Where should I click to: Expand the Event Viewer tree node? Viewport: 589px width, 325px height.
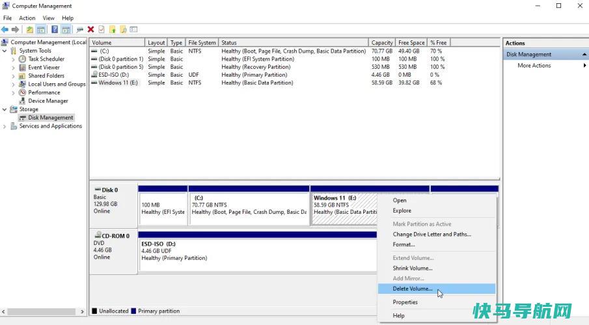(13, 68)
